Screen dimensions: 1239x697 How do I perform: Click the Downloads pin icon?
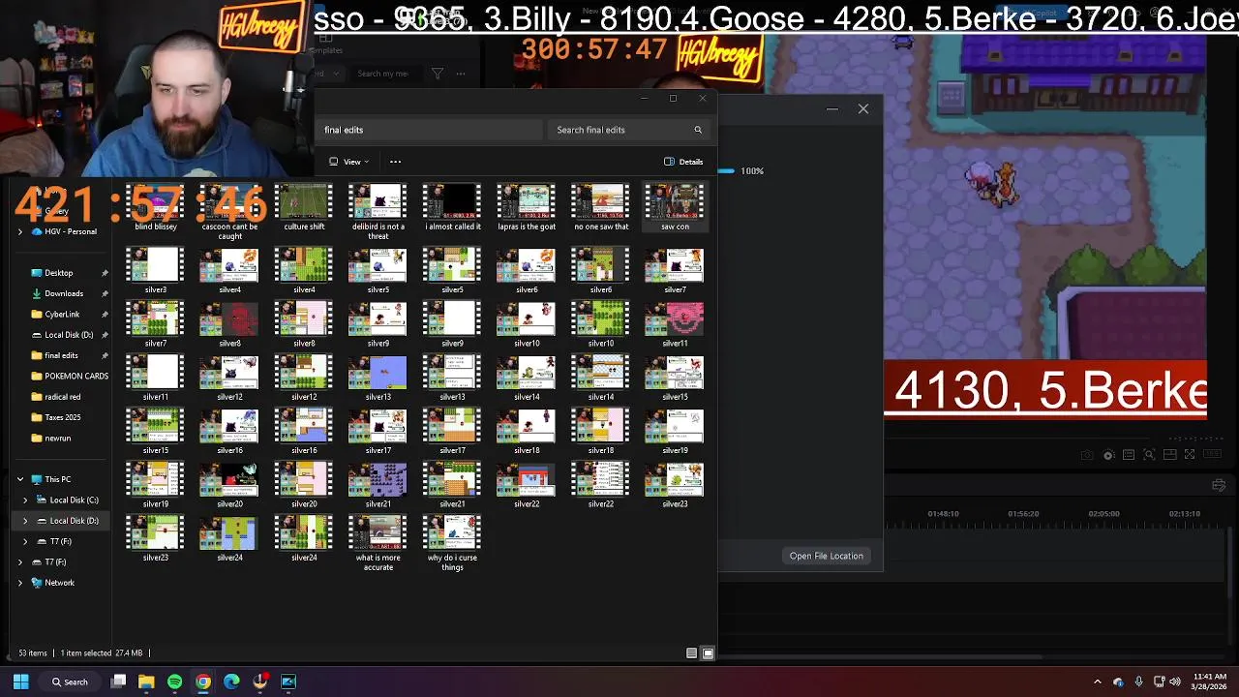[105, 293]
